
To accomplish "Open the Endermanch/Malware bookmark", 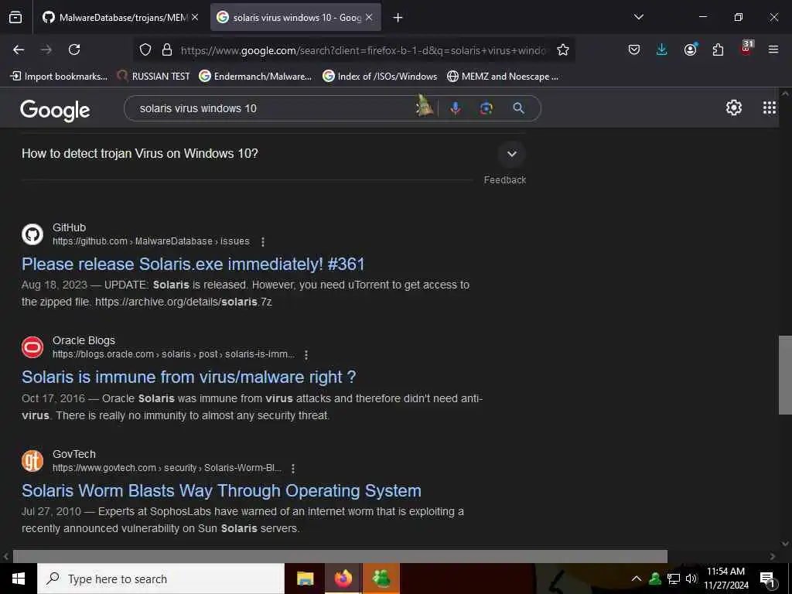I will [255, 77].
